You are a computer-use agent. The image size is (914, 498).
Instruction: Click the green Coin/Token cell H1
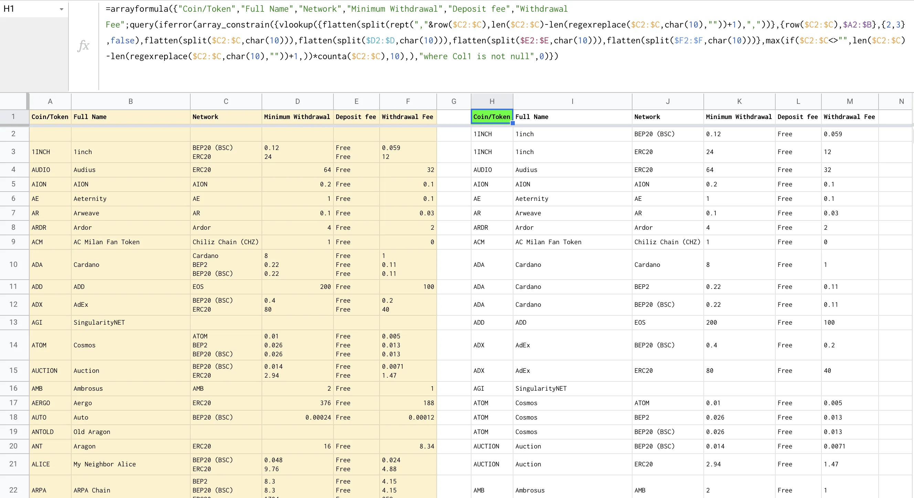[x=491, y=117]
